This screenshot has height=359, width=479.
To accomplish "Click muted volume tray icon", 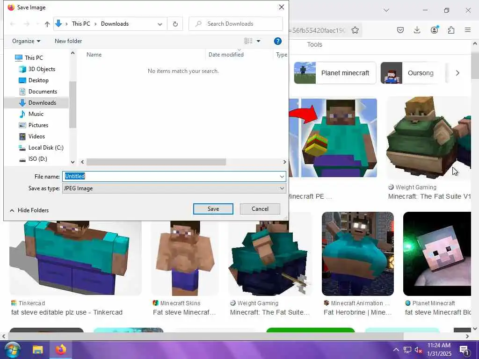I will (418, 350).
